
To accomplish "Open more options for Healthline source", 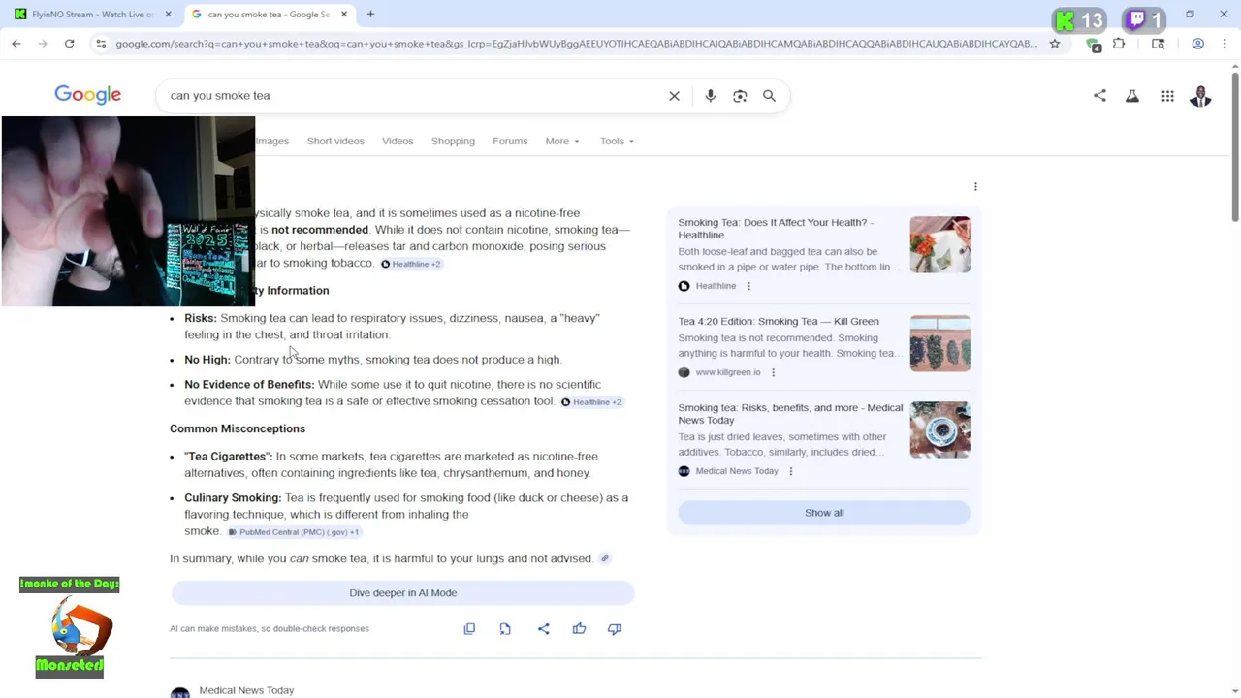I will point(748,286).
